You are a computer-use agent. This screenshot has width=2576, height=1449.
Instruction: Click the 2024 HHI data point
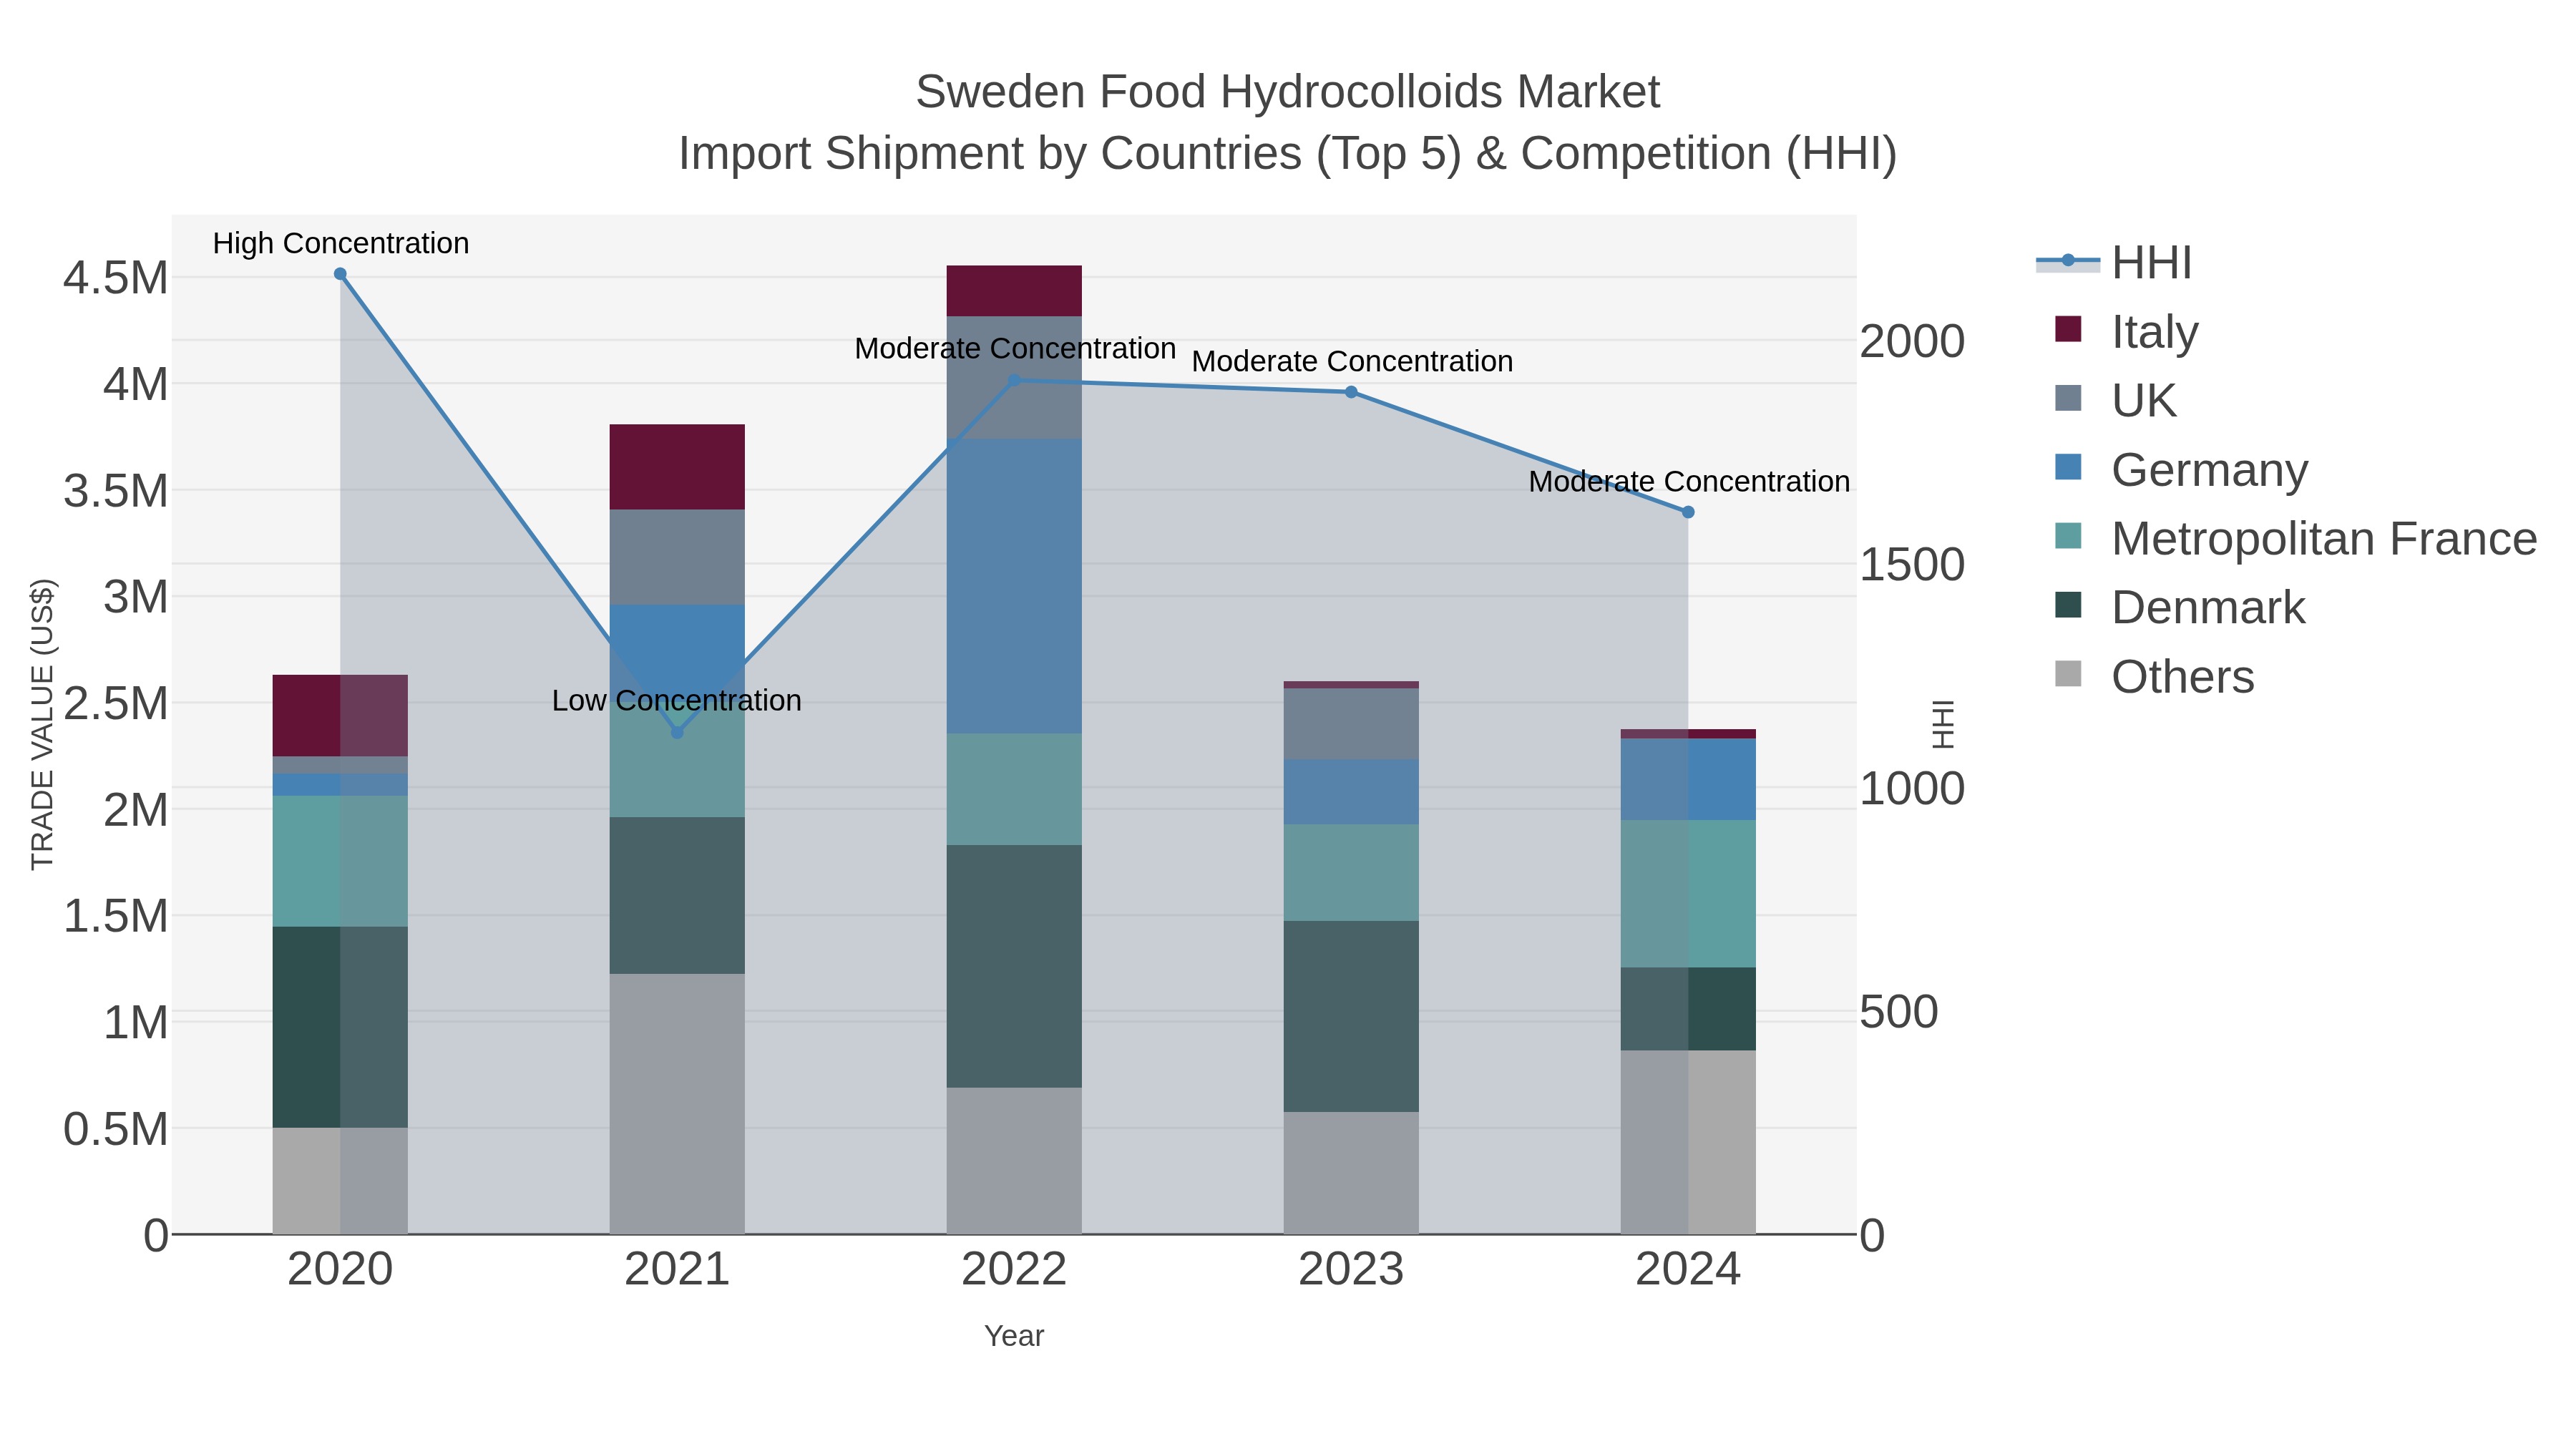click(1688, 512)
